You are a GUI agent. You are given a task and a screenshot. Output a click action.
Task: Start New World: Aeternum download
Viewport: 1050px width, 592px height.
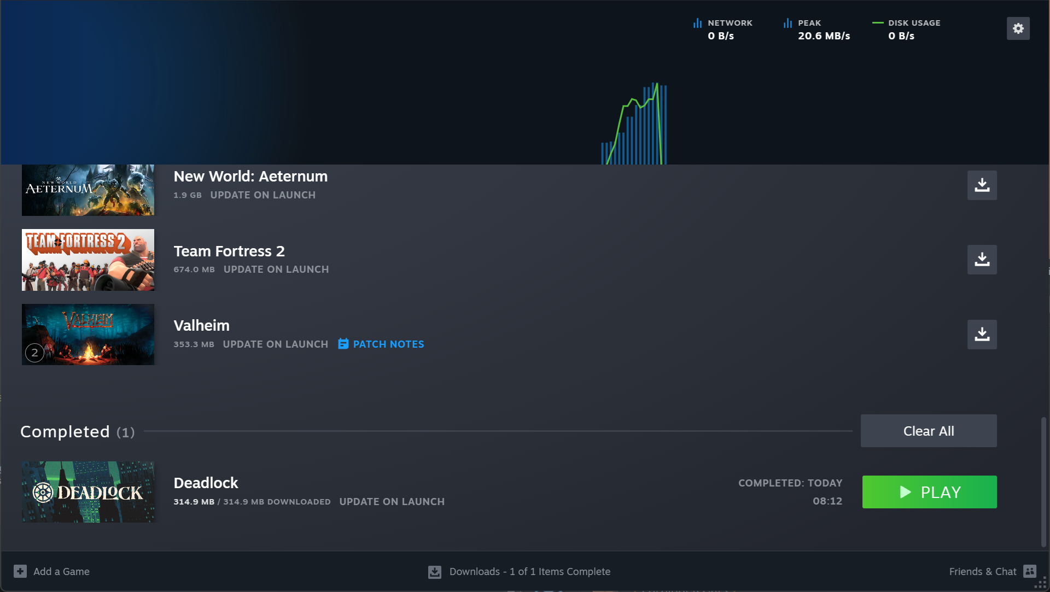click(x=982, y=185)
